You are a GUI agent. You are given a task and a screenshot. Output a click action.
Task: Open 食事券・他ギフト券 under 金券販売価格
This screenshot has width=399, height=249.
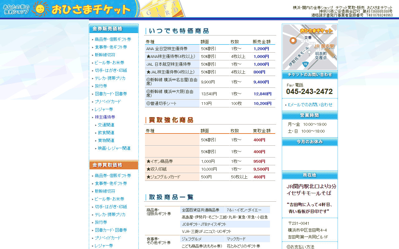point(111,47)
